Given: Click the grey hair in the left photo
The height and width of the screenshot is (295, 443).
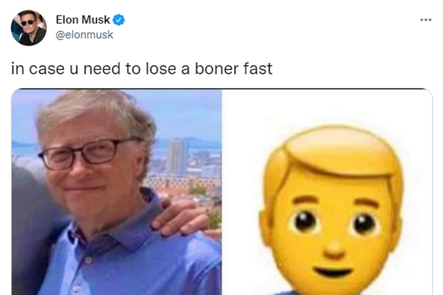Looking at the screenshot, I should (93, 113).
